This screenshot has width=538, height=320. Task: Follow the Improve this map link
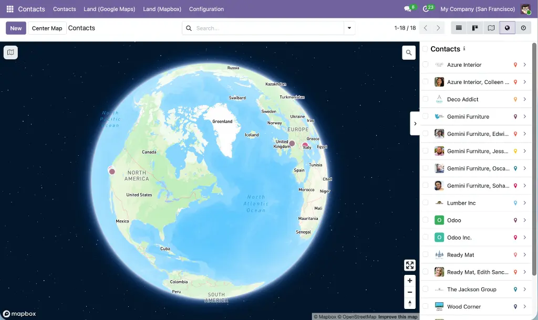point(398,317)
